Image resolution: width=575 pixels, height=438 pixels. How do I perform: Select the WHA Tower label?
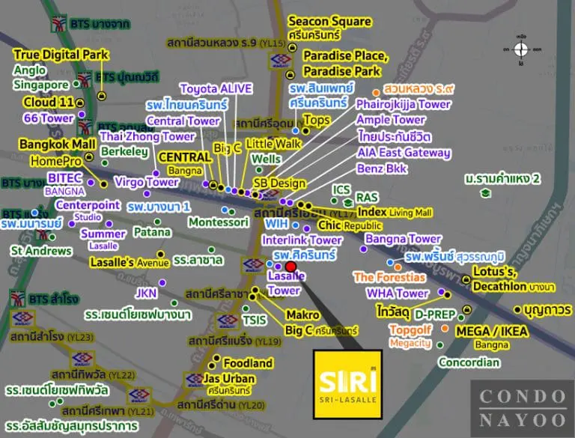[x=398, y=293]
